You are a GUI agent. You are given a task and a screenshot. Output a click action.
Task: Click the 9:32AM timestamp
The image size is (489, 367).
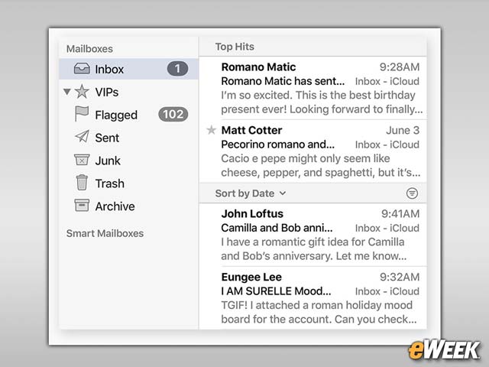pyautogui.click(x=400, y=277)
